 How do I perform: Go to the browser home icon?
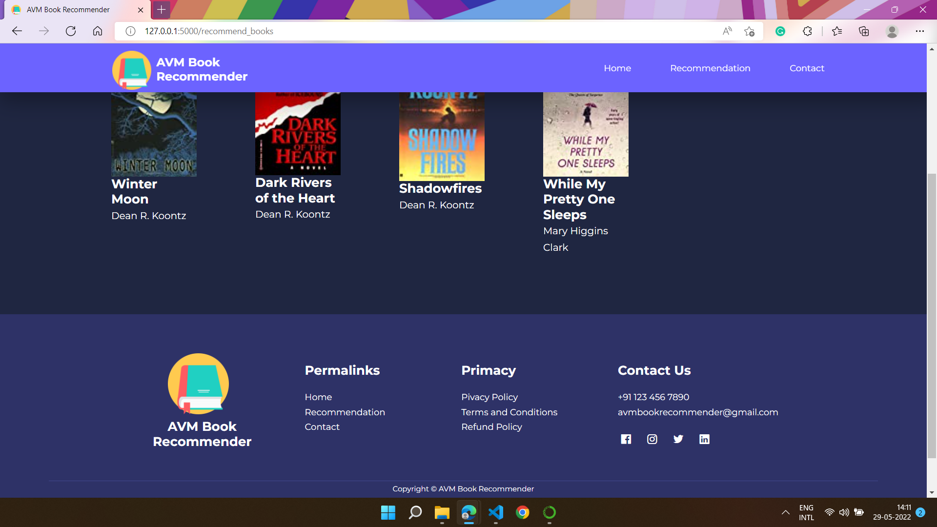(98, 31)
